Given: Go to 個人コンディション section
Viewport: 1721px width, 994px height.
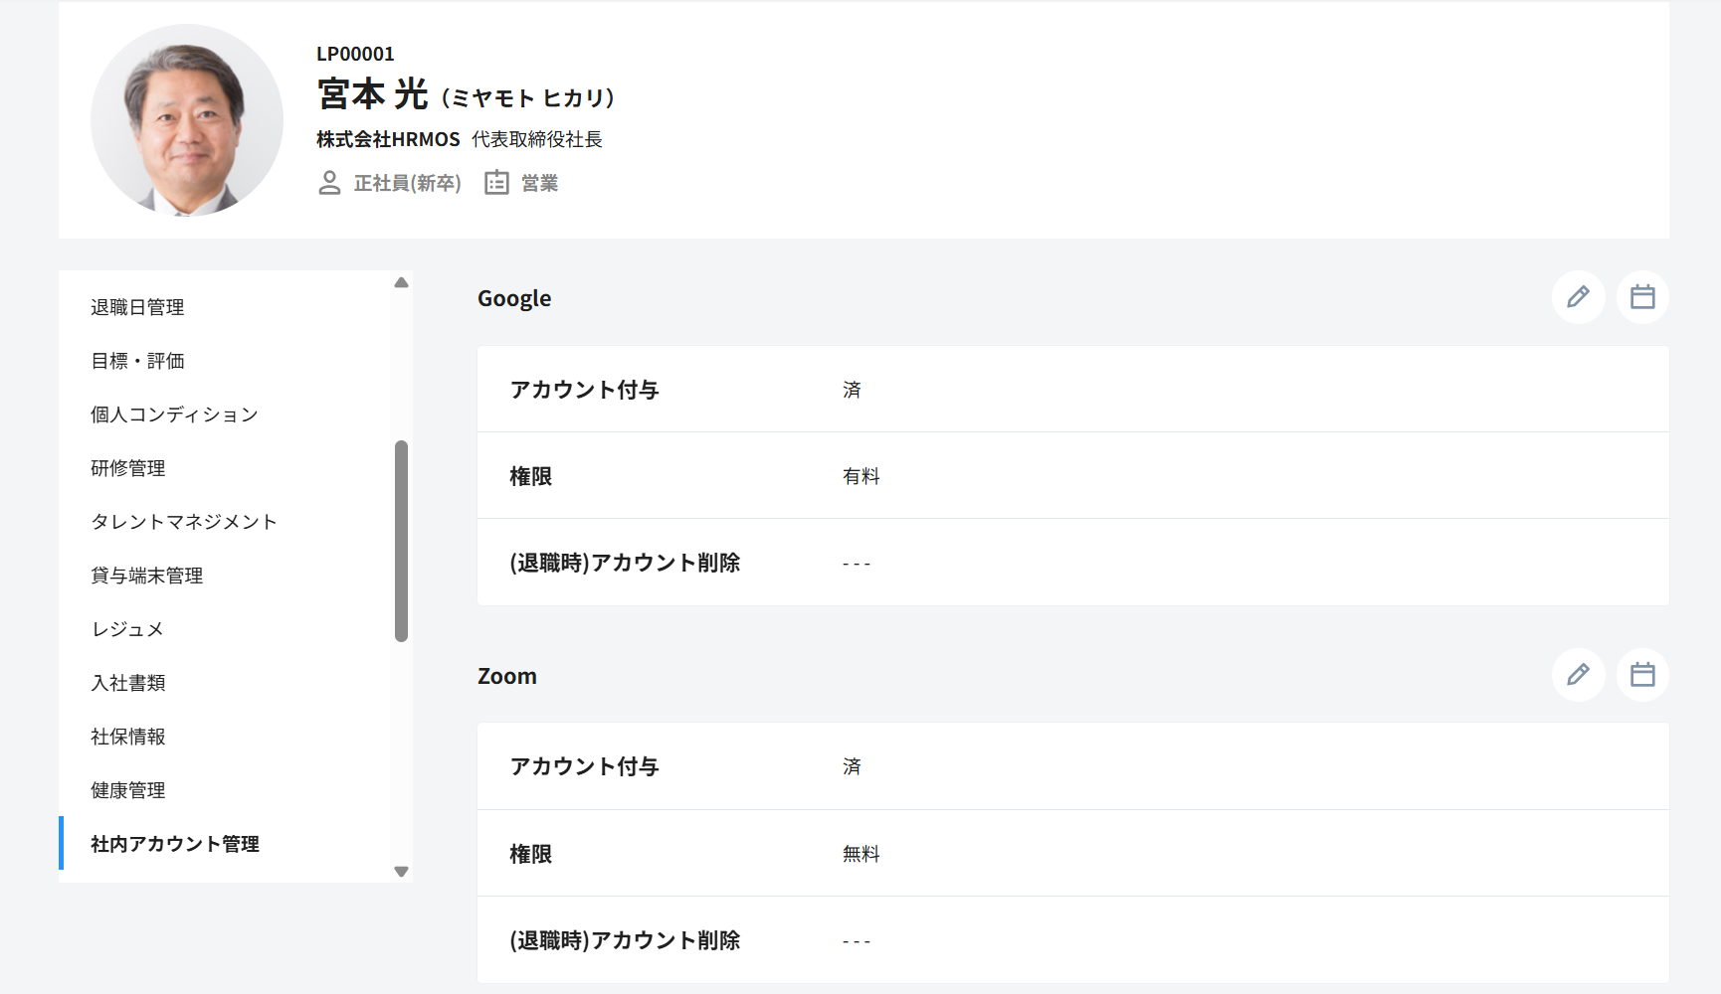Looking at the screenshot, I should [174, 414].
